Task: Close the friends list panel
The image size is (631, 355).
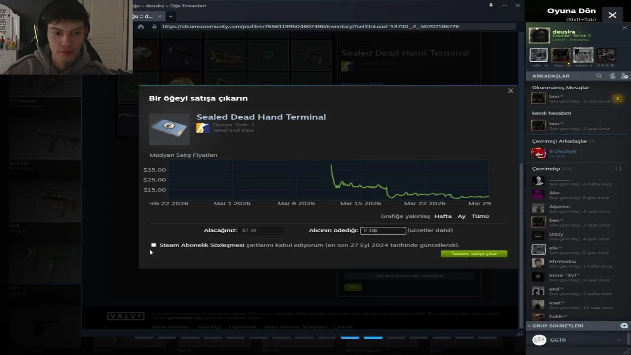Action: click(625, 28)
